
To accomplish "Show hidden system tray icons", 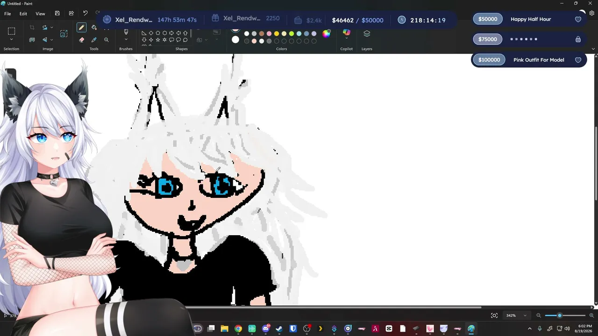I will click(x=530, y=329).
